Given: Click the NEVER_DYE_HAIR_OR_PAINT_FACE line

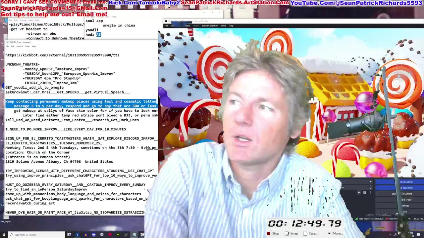Looking at the screenshot, I should 75,213.
